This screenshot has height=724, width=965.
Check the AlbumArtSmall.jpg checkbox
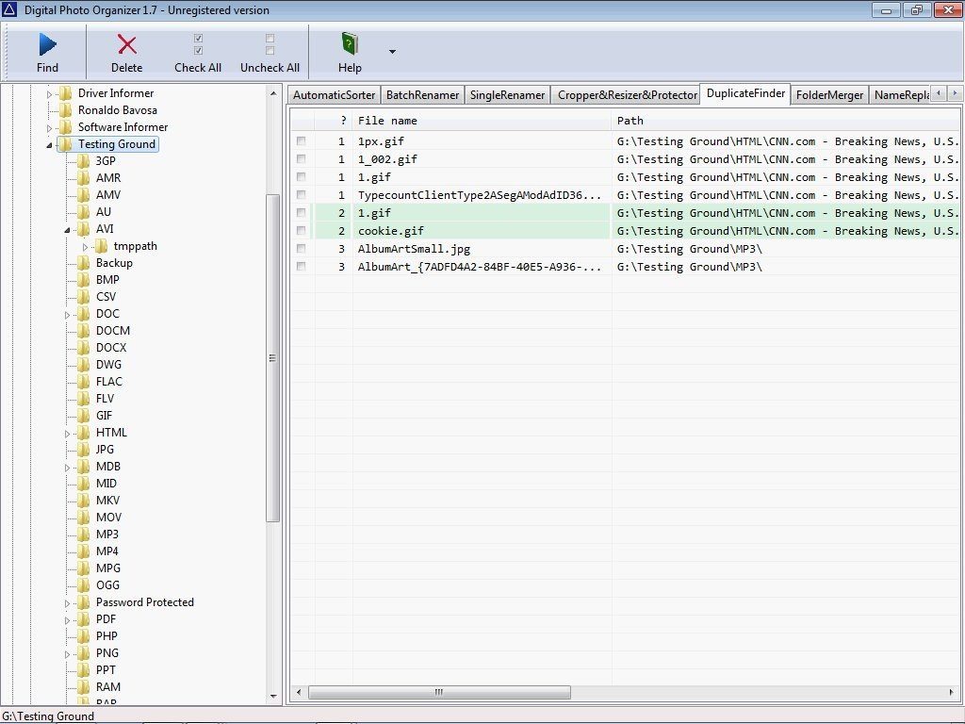click(x=300, y=249)
